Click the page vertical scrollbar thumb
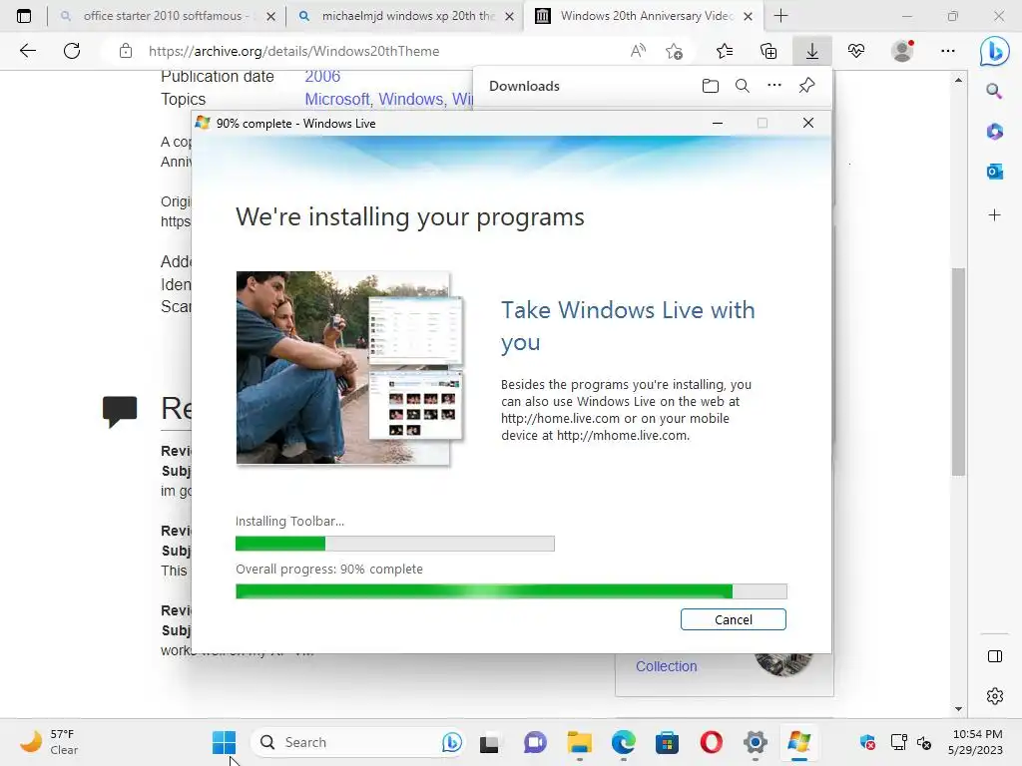1022x766 pixels. click(957, 371)
